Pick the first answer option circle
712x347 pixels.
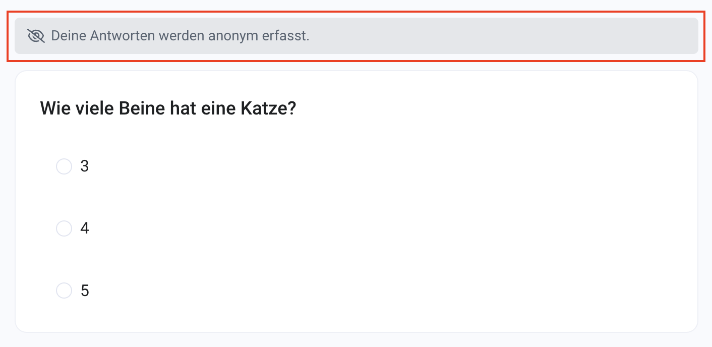point(64,166)
